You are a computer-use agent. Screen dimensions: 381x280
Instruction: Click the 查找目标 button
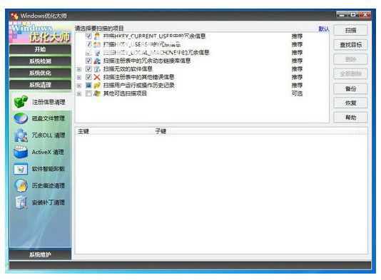[x=350, y=45]
